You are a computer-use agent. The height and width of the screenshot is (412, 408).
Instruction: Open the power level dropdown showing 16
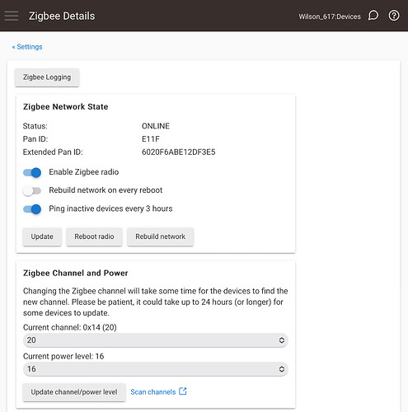[x=156, y=369]
